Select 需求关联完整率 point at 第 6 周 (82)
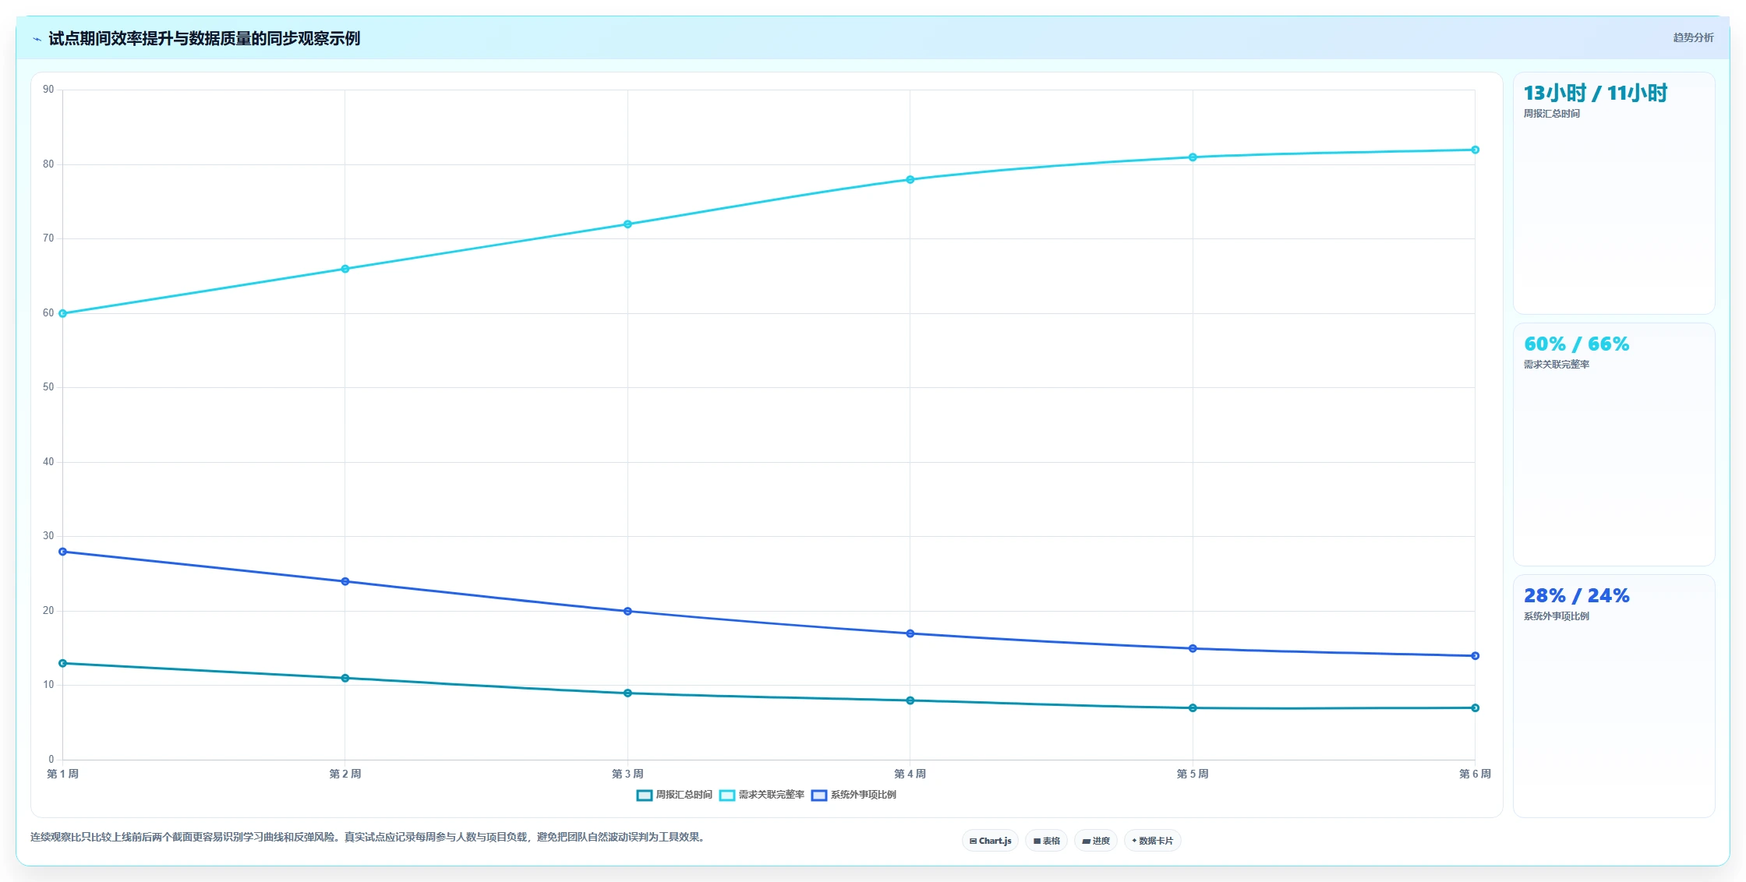The height and width of the screenshot is (882, 1746). point(1475,150)
